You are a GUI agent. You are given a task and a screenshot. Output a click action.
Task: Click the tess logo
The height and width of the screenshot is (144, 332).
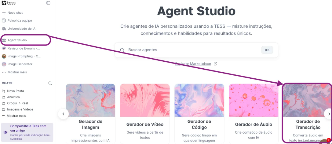9,3
